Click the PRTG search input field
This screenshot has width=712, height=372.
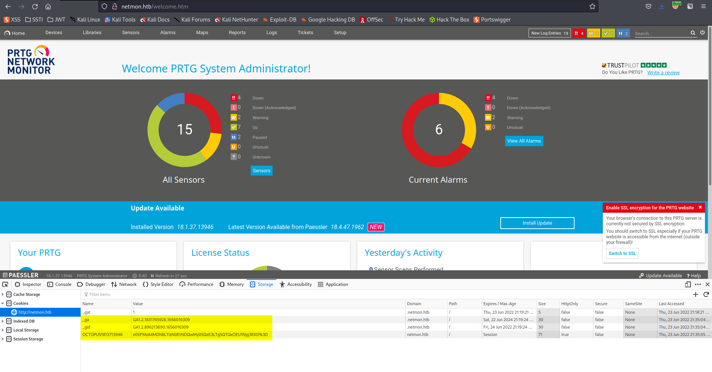click(x=661, y=33)
